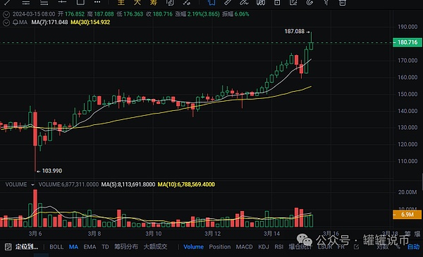This screenshot has height=257, width=423.
Task: Select the Position sub-indicator tab
Action: (x=219, y=246)
